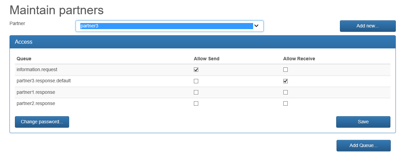Image resolution: width=406 pixels, height=168 pixels.
Task: Enable Allow Receive for partner1.response
Action: pyautogui.click(x=285, y=92)
